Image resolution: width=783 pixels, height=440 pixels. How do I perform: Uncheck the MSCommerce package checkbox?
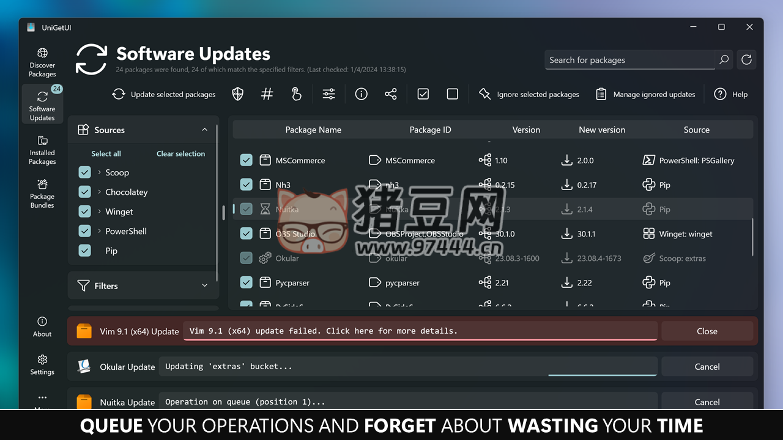pos(246,160)
